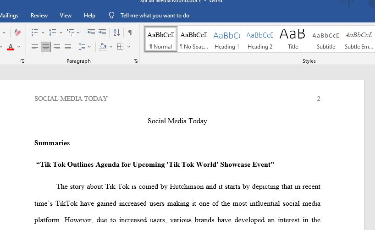Align text left

[x=35, y=47]
